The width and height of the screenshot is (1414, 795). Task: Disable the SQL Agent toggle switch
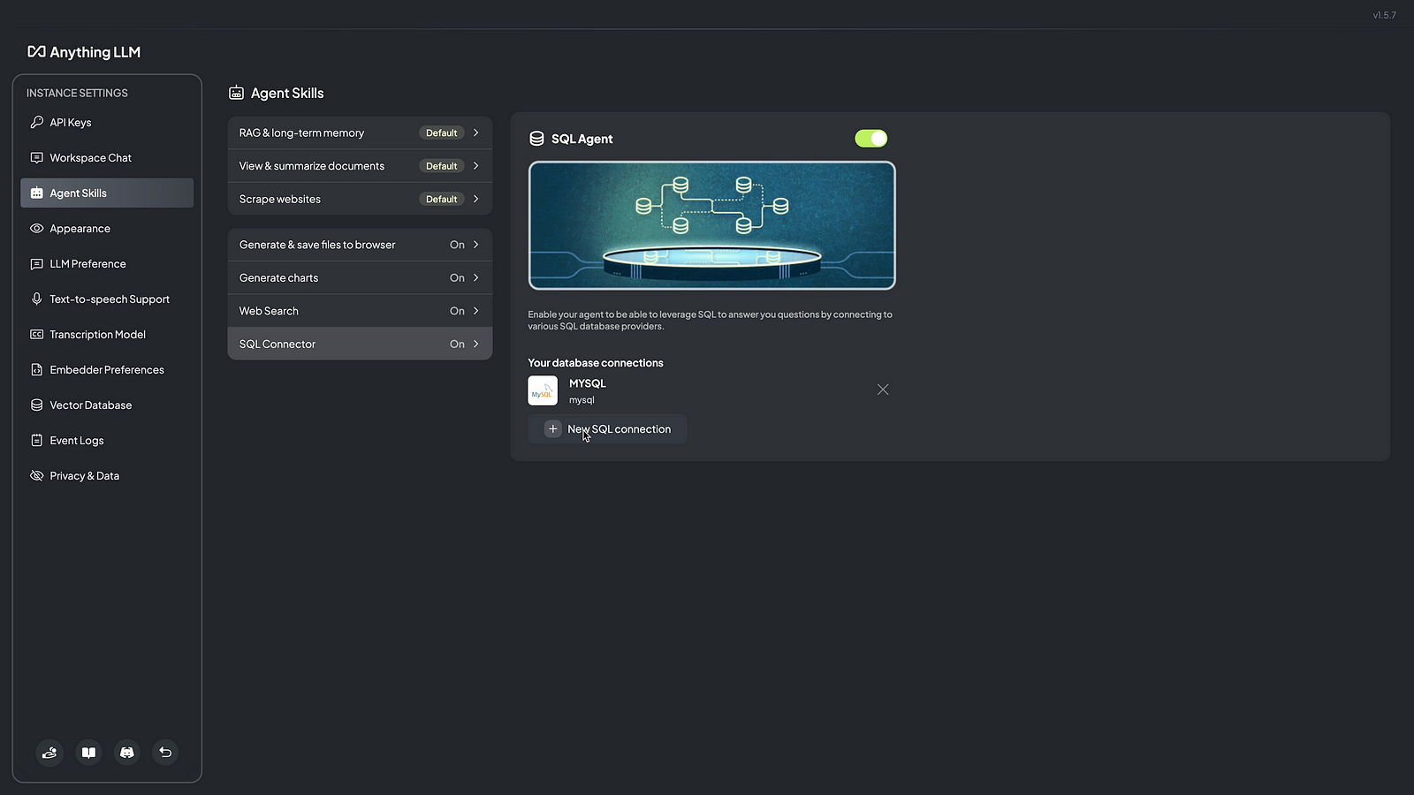pos(870,139)
